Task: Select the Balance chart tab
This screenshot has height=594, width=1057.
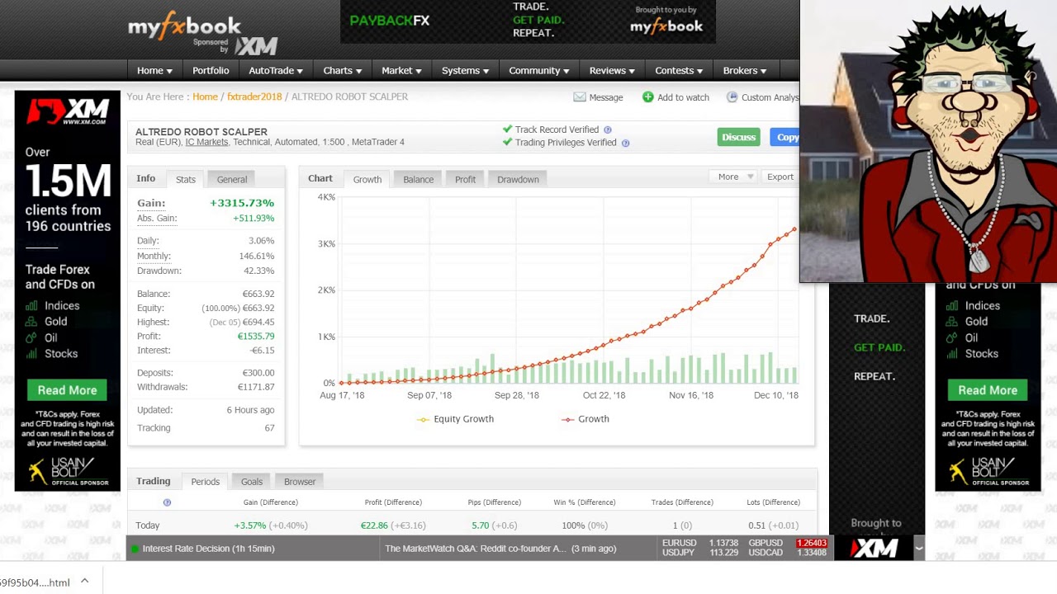Action: pos(418,180)
